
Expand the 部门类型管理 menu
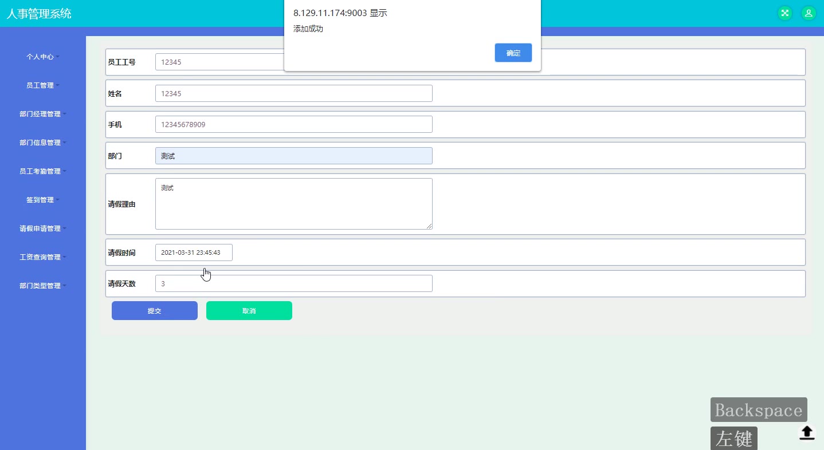coord(43,286)
